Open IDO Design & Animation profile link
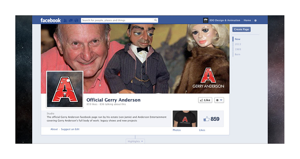Viewport: 300px width, 159px height. pyautogui.click(x=225, y=20)
